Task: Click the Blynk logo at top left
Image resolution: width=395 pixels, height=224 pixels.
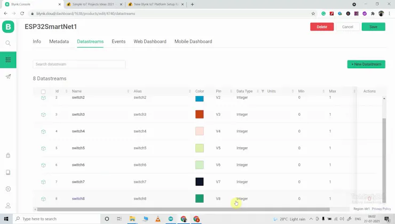Action: tap(8, 27)
